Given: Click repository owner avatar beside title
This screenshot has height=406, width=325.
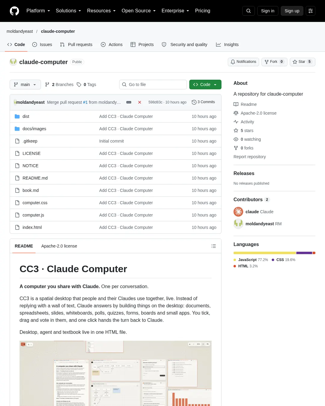Looking at the screenshot, I should point(13,62).
